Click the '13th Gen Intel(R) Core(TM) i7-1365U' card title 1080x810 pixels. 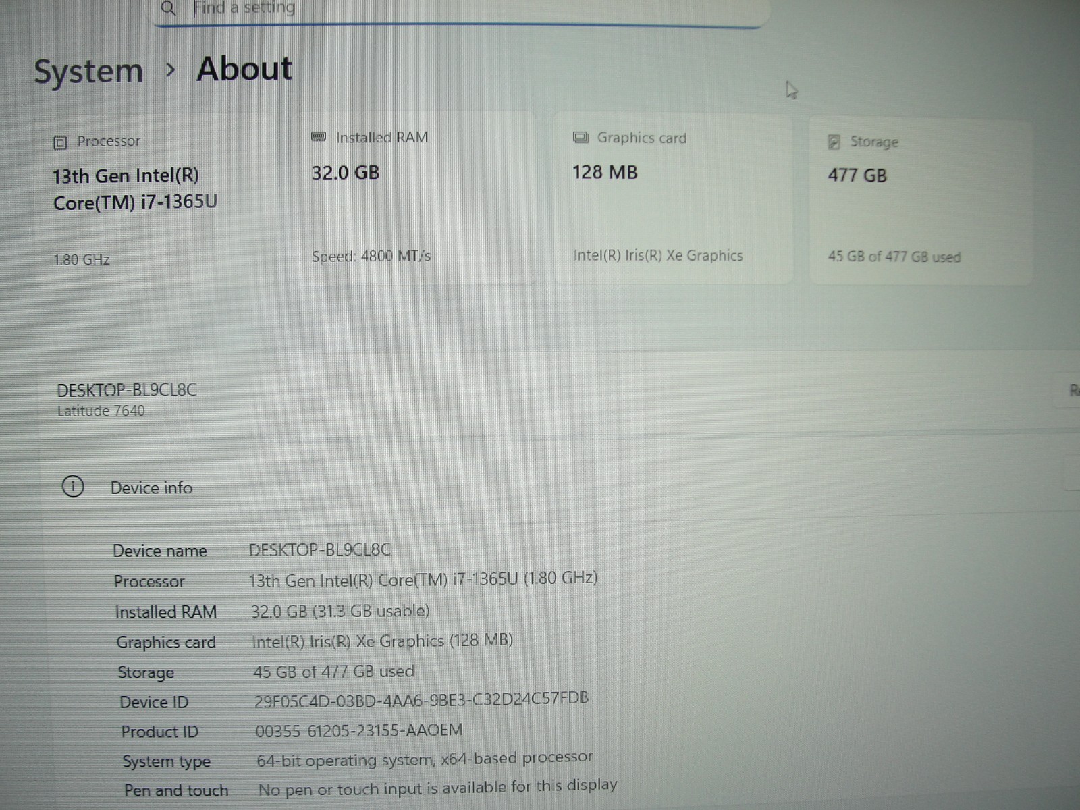135,189
